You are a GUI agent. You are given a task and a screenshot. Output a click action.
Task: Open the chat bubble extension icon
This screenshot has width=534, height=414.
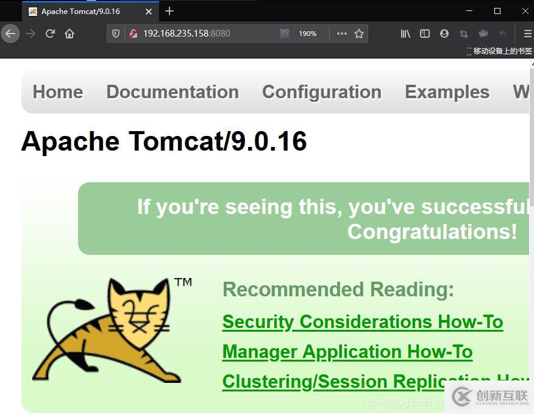click(483, 34)
